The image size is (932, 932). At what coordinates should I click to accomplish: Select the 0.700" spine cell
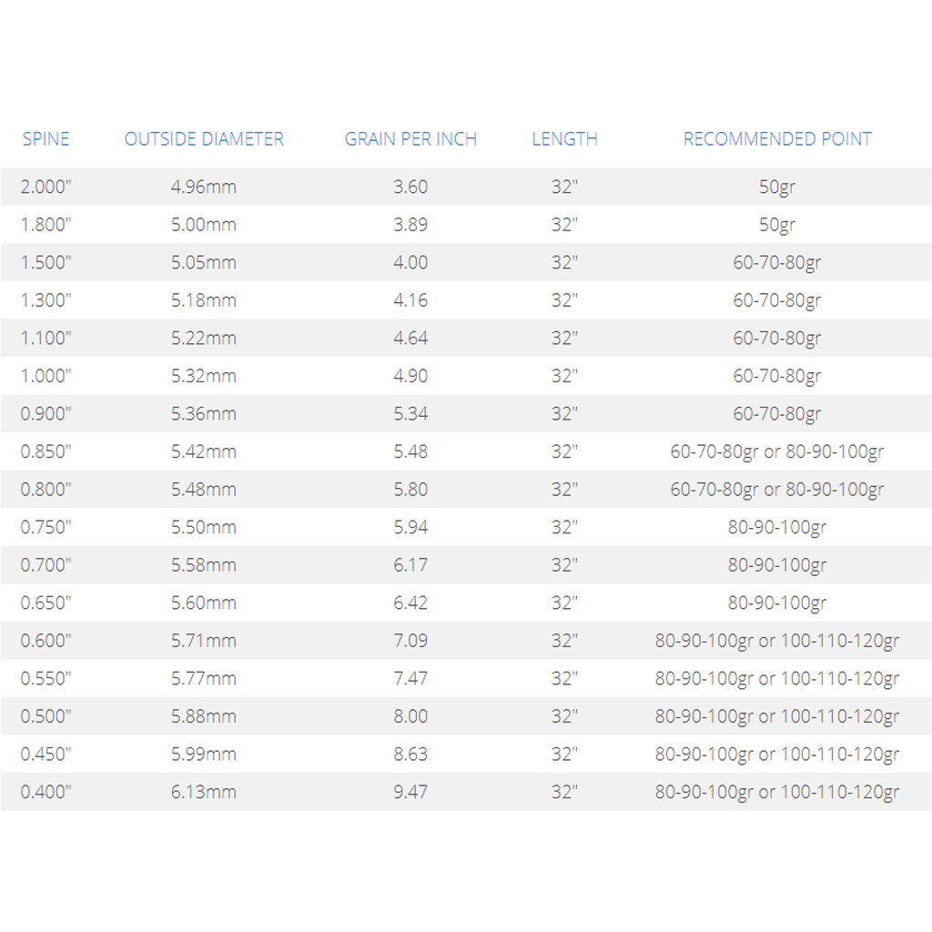[x=46, y=564]
